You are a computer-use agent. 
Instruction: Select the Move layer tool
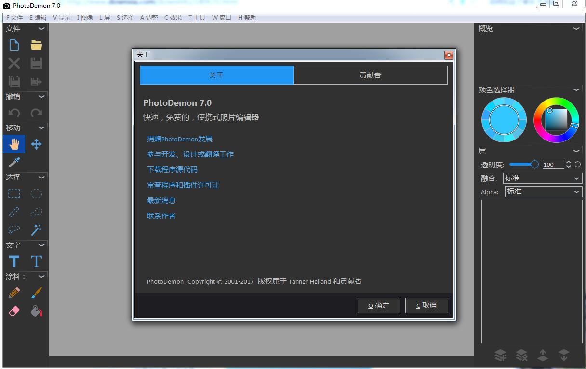click(x=36, y=144)
